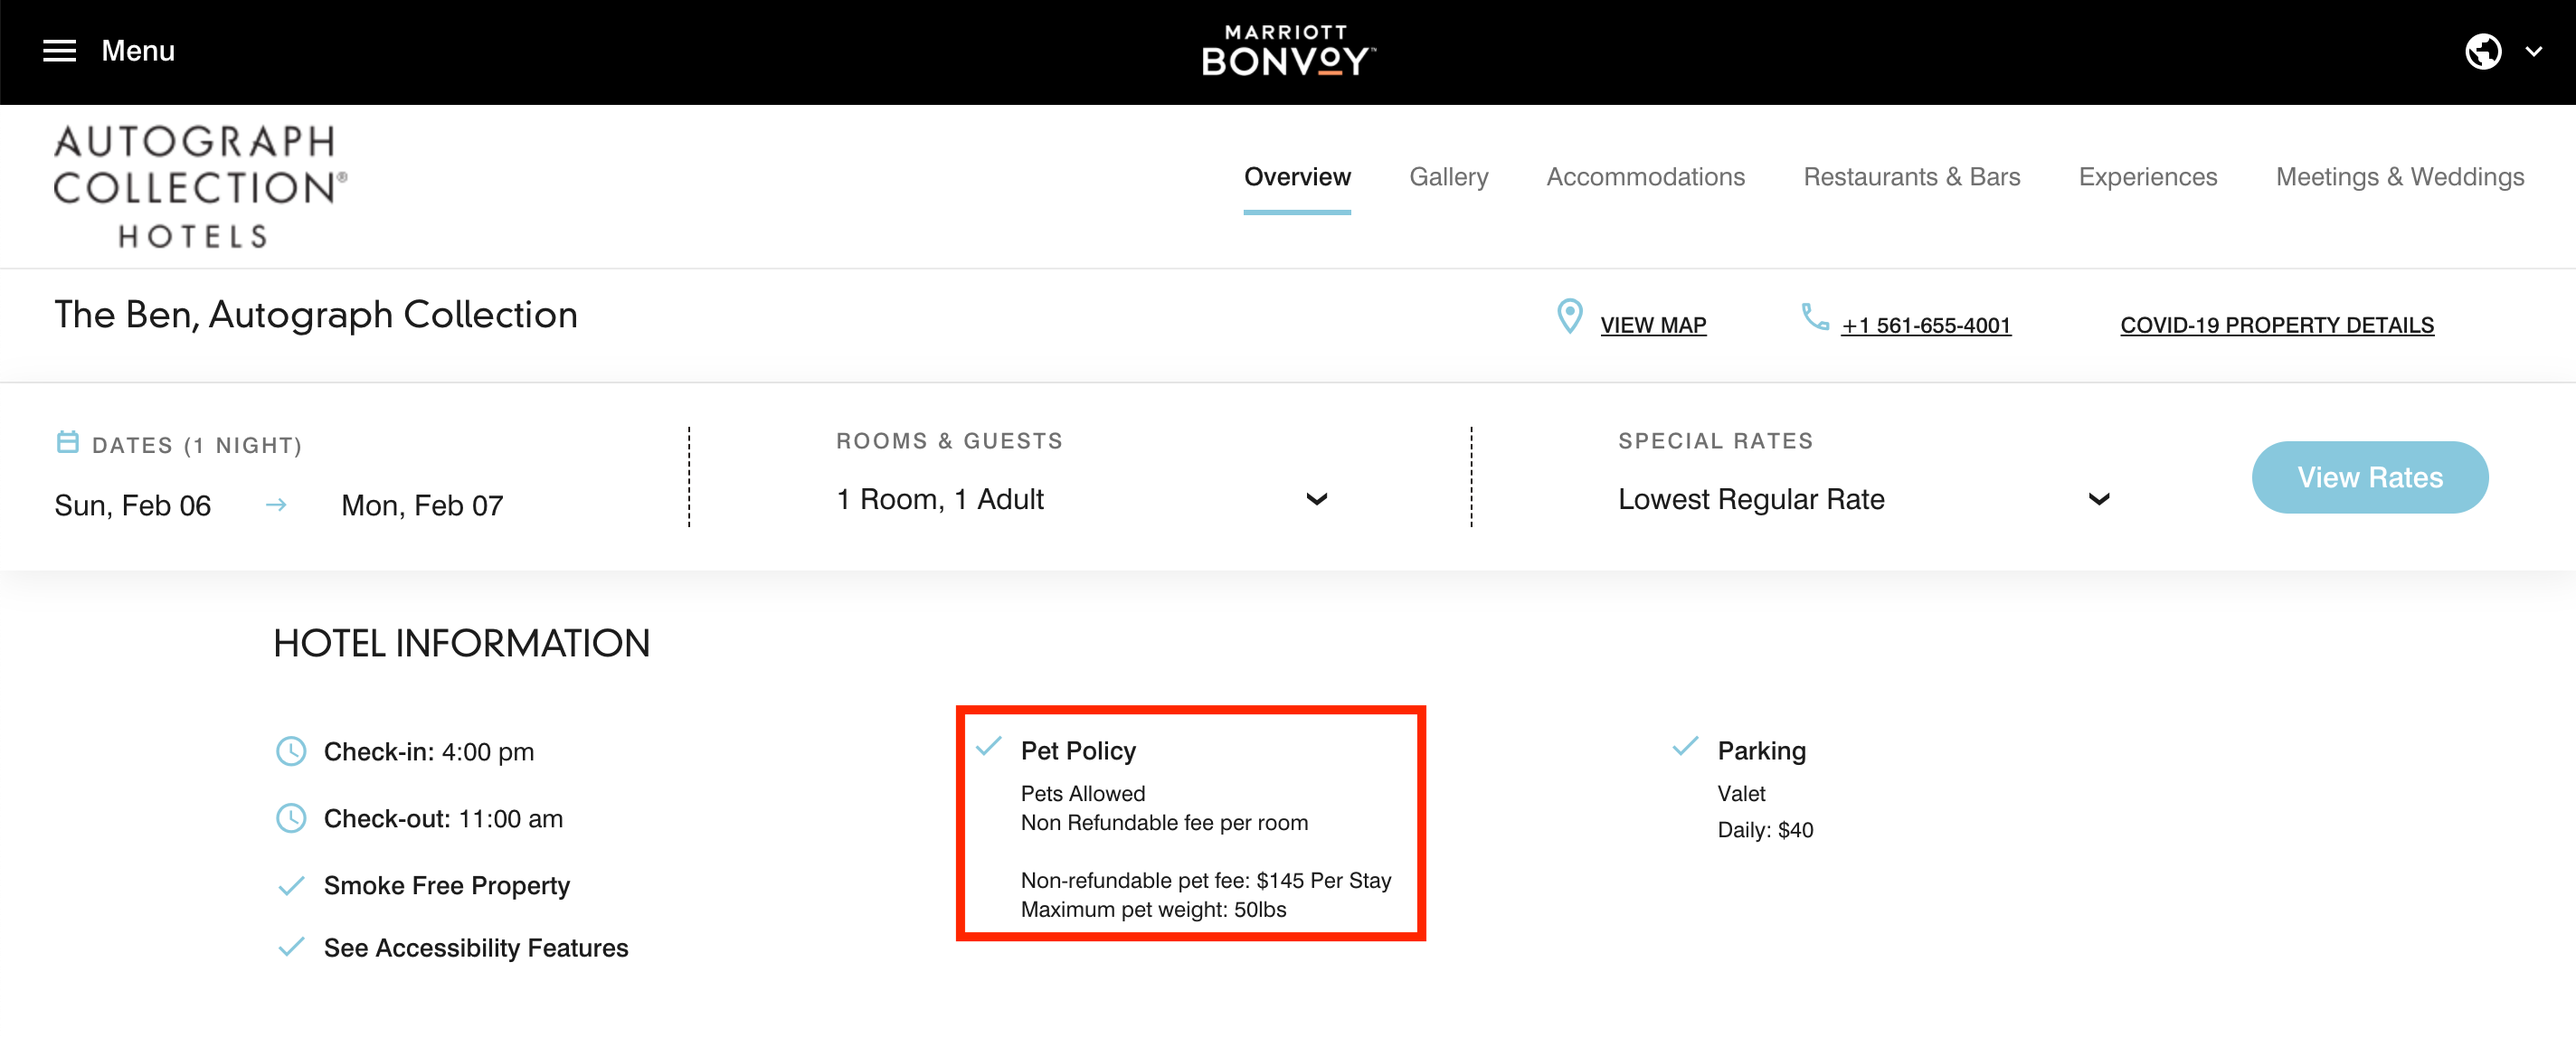Image resolution: width=2576 pixels, height=1038 pixels.
Task: Click the Autograph Collection Hotels logo
Action: point(199,186)
